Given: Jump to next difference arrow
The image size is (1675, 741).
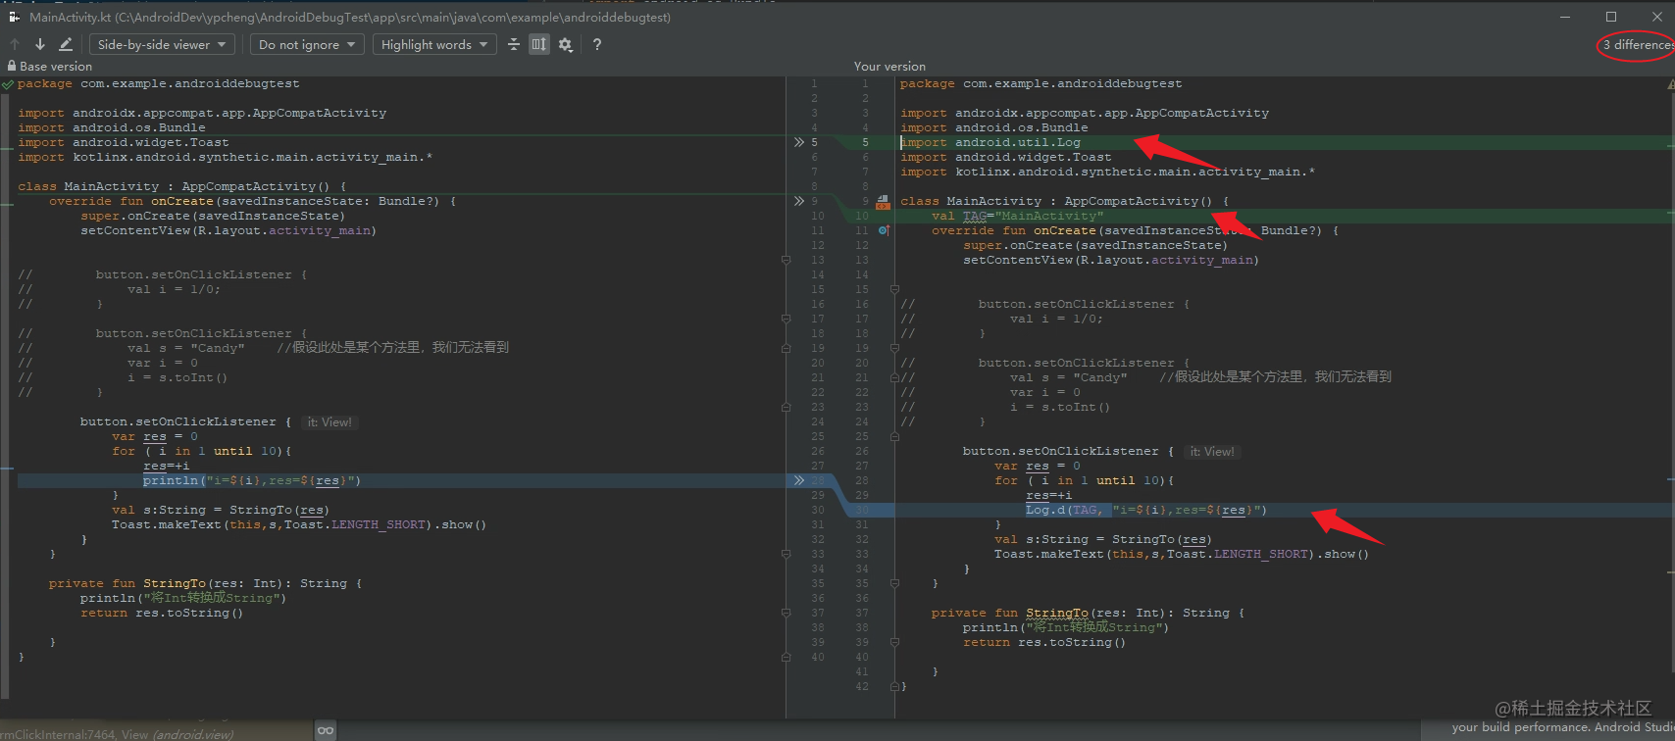Looking at the screenshot, I should pyautogui.click(x=40, y=44).
